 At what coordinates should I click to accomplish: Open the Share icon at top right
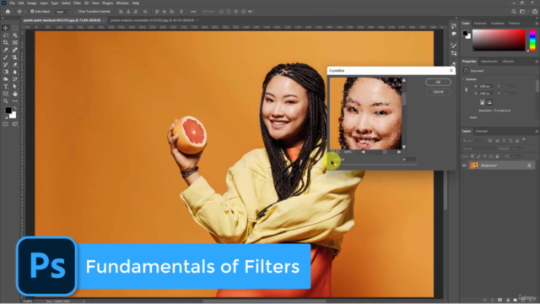click(x=535, y=11)
